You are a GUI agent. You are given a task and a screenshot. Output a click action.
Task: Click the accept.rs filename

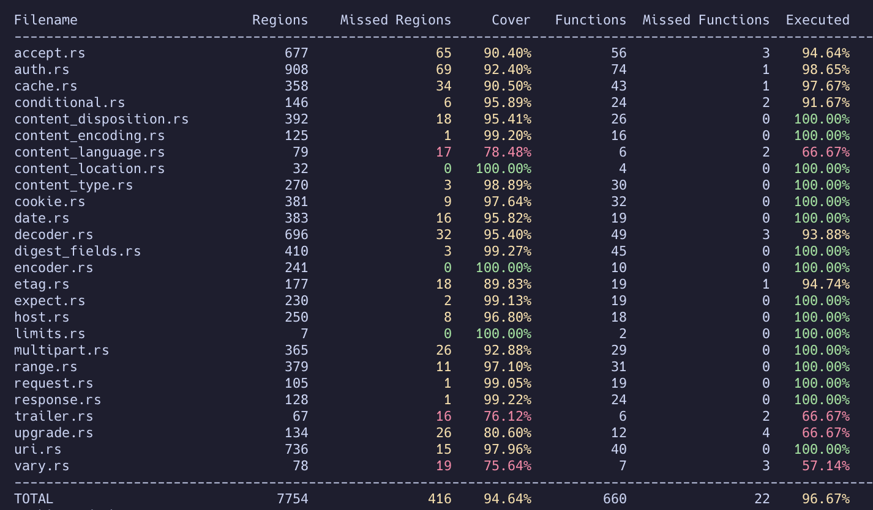[50, 53]
